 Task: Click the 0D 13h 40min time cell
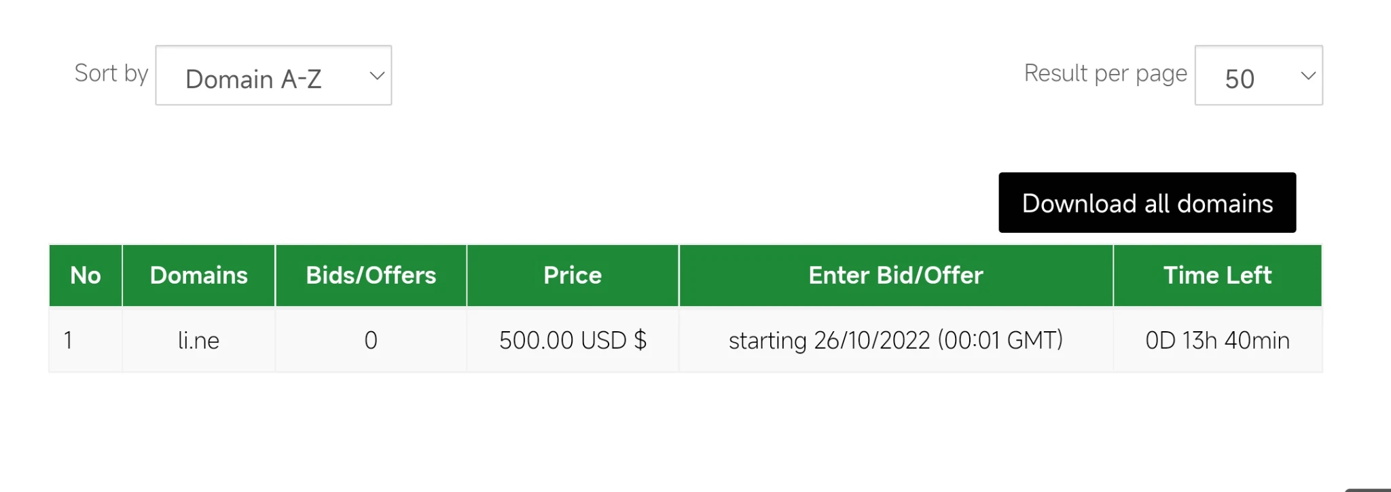pos(1217,340)
